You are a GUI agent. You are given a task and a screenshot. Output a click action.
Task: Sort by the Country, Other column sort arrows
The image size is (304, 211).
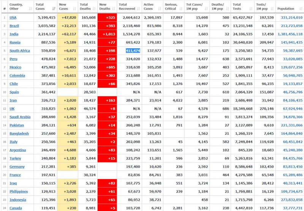click(x=30, y=9)
